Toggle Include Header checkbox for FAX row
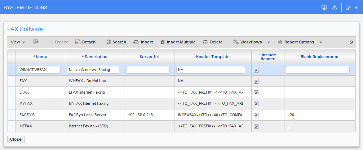 coord(256,81)
